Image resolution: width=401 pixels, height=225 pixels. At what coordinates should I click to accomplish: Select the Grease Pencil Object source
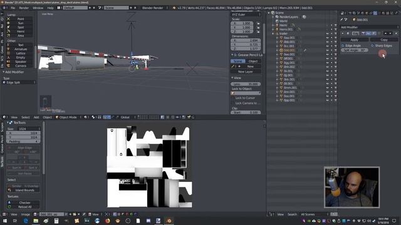point(253,61)
